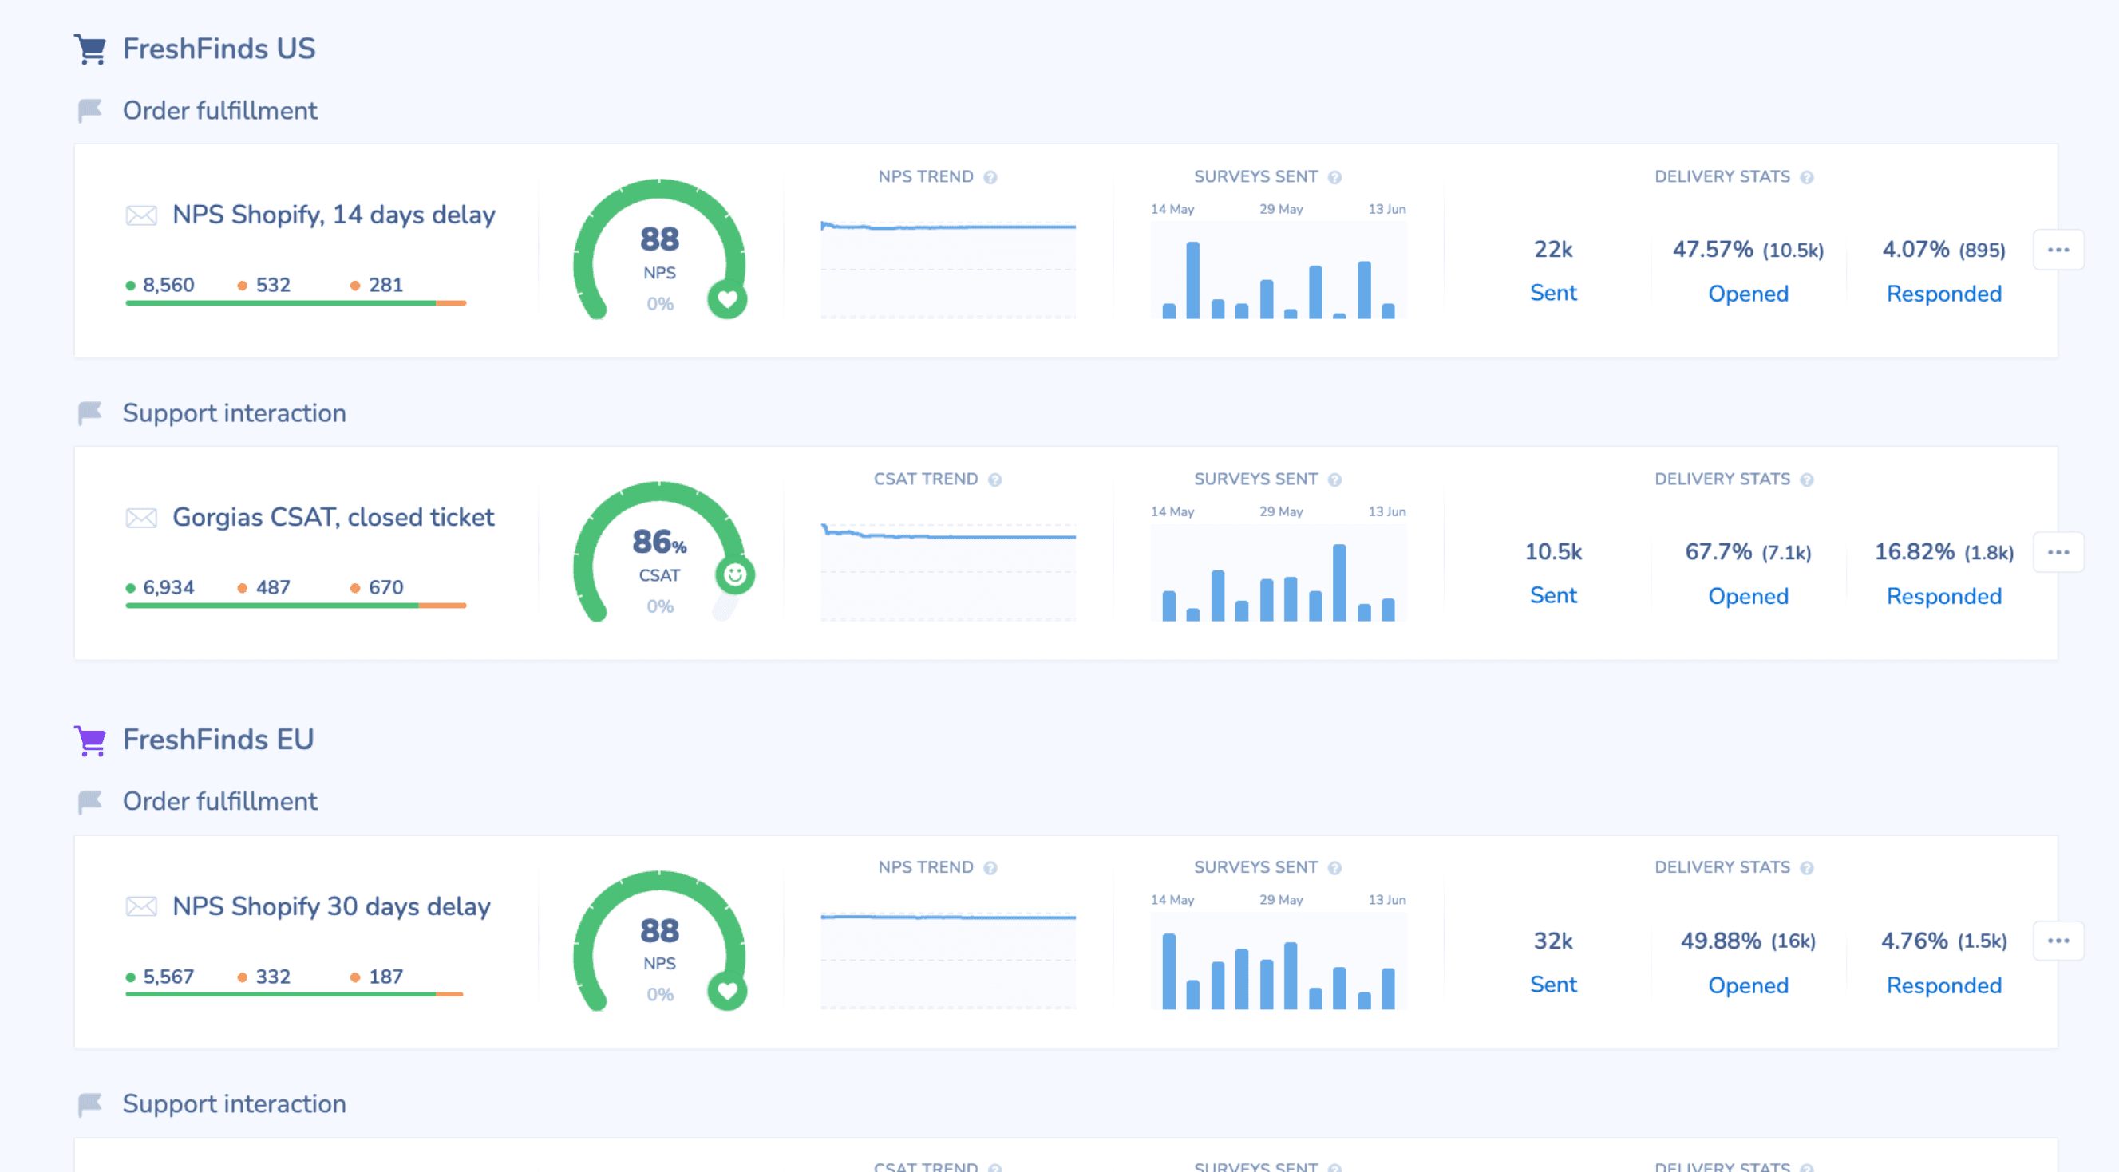This screenshot has height=1172, width=2119.
Task: Click the promoters count 8,560
Action: (168, 285)
